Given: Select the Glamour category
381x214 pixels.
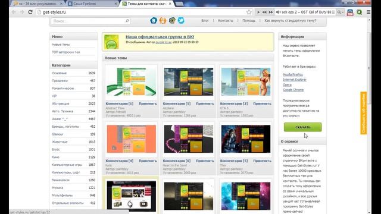Looking at the screenshot, I should click(57, 134).
